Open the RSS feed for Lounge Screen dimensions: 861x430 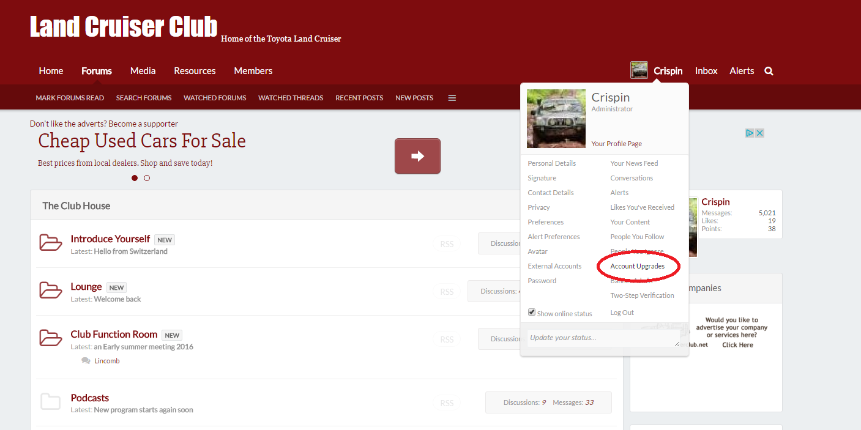click(x=447, y=292)
